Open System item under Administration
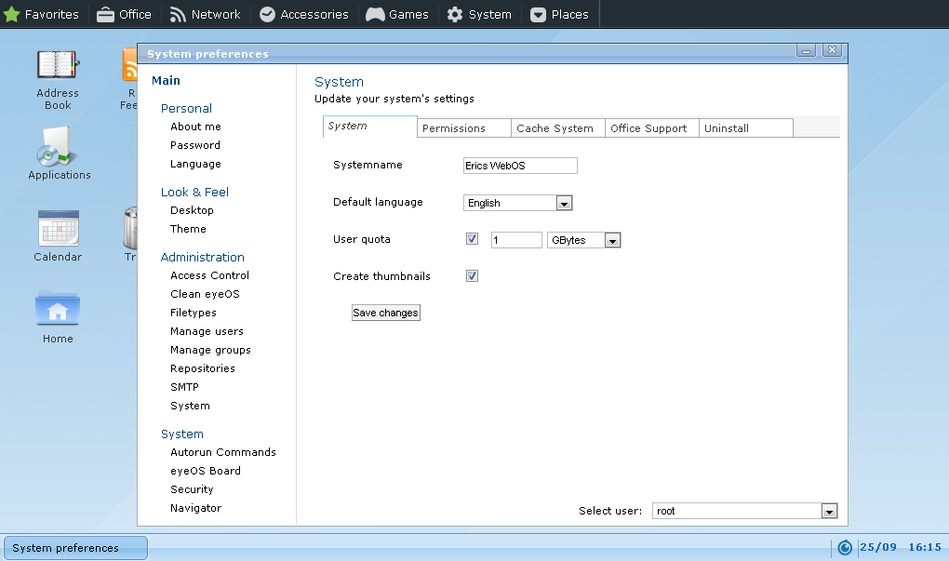The height and width of the screenshot is (561, 949). tap(190, 406)
